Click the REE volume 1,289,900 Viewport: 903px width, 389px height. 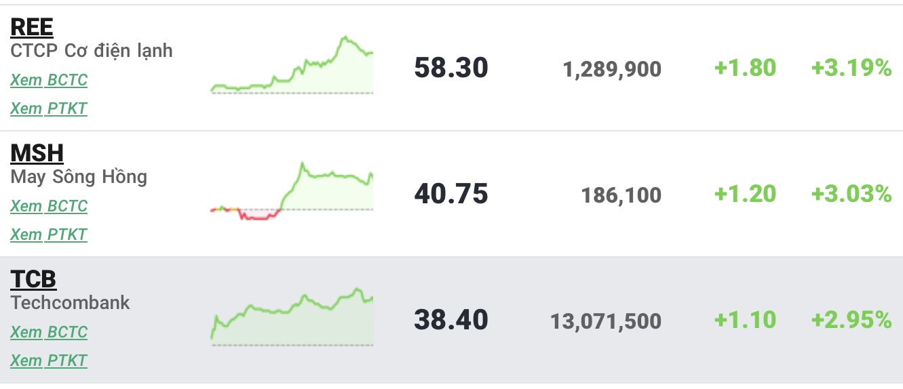[612, 69]
